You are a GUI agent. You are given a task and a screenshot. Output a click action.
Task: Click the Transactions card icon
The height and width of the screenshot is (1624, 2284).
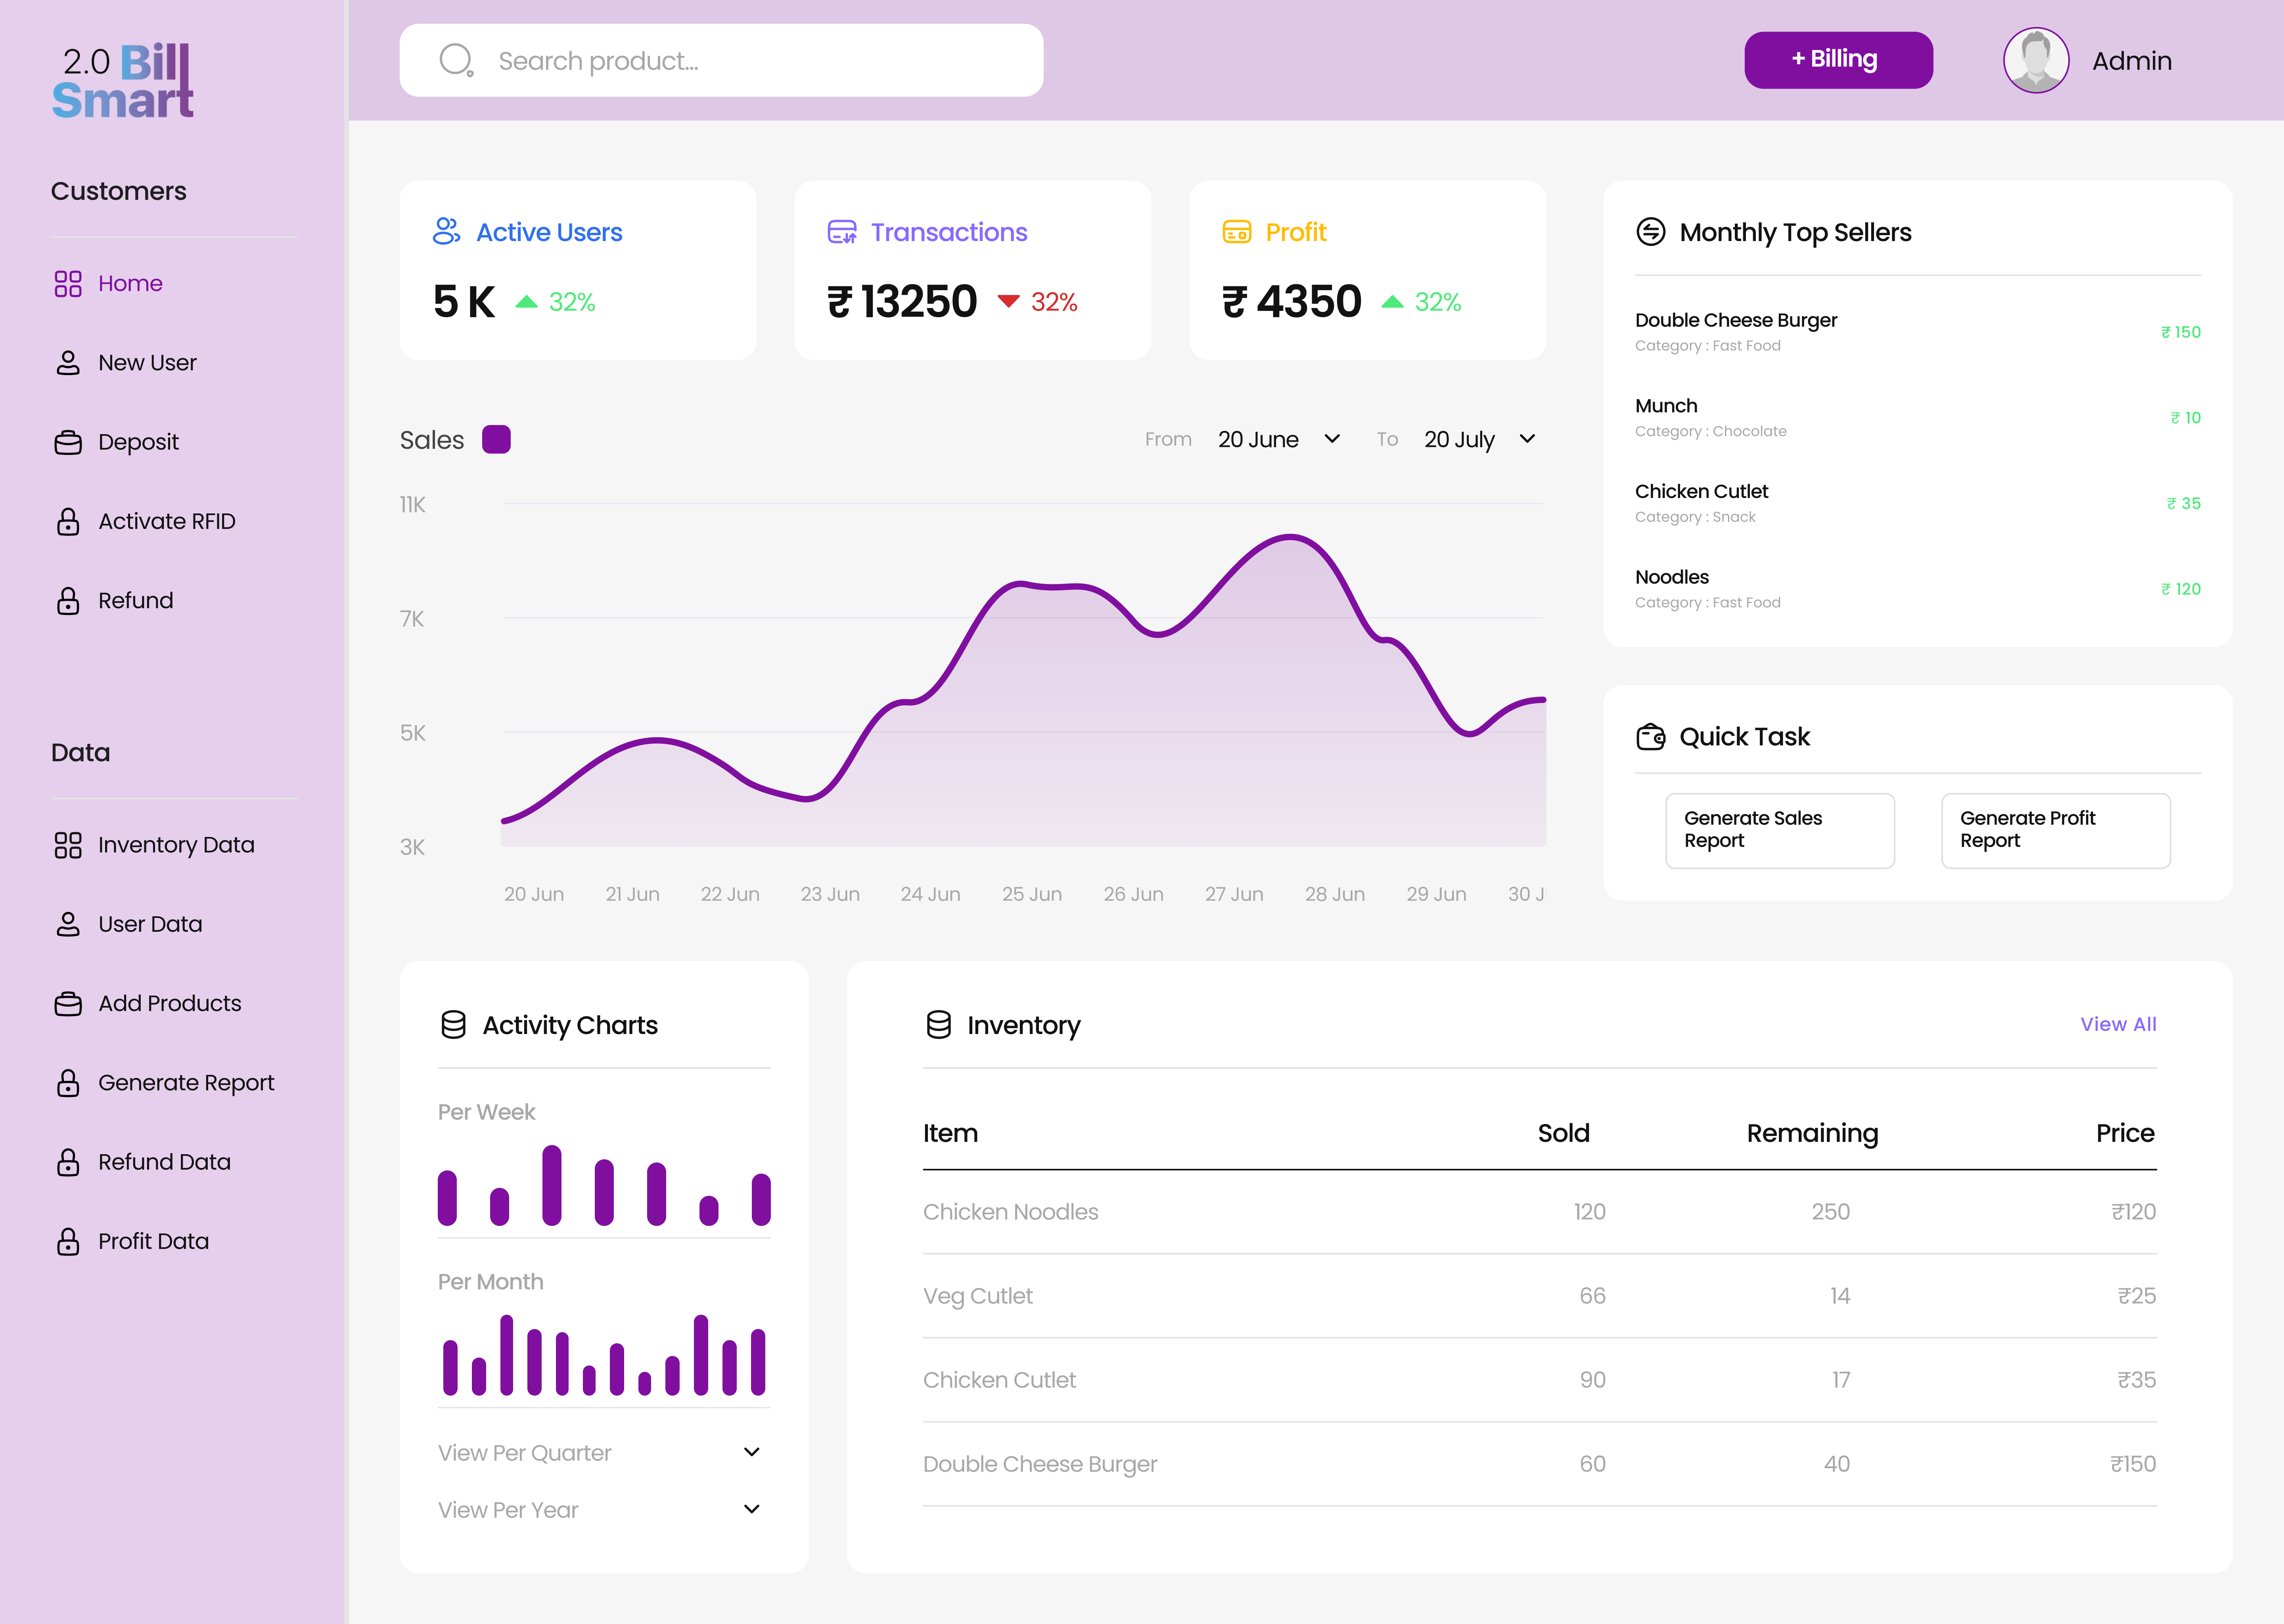point(842,232)
